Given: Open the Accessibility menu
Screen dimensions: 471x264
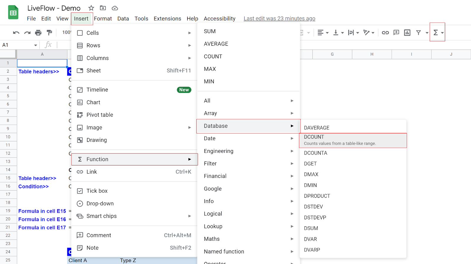Looking at the screenshot, I should (x=220, y=19).
